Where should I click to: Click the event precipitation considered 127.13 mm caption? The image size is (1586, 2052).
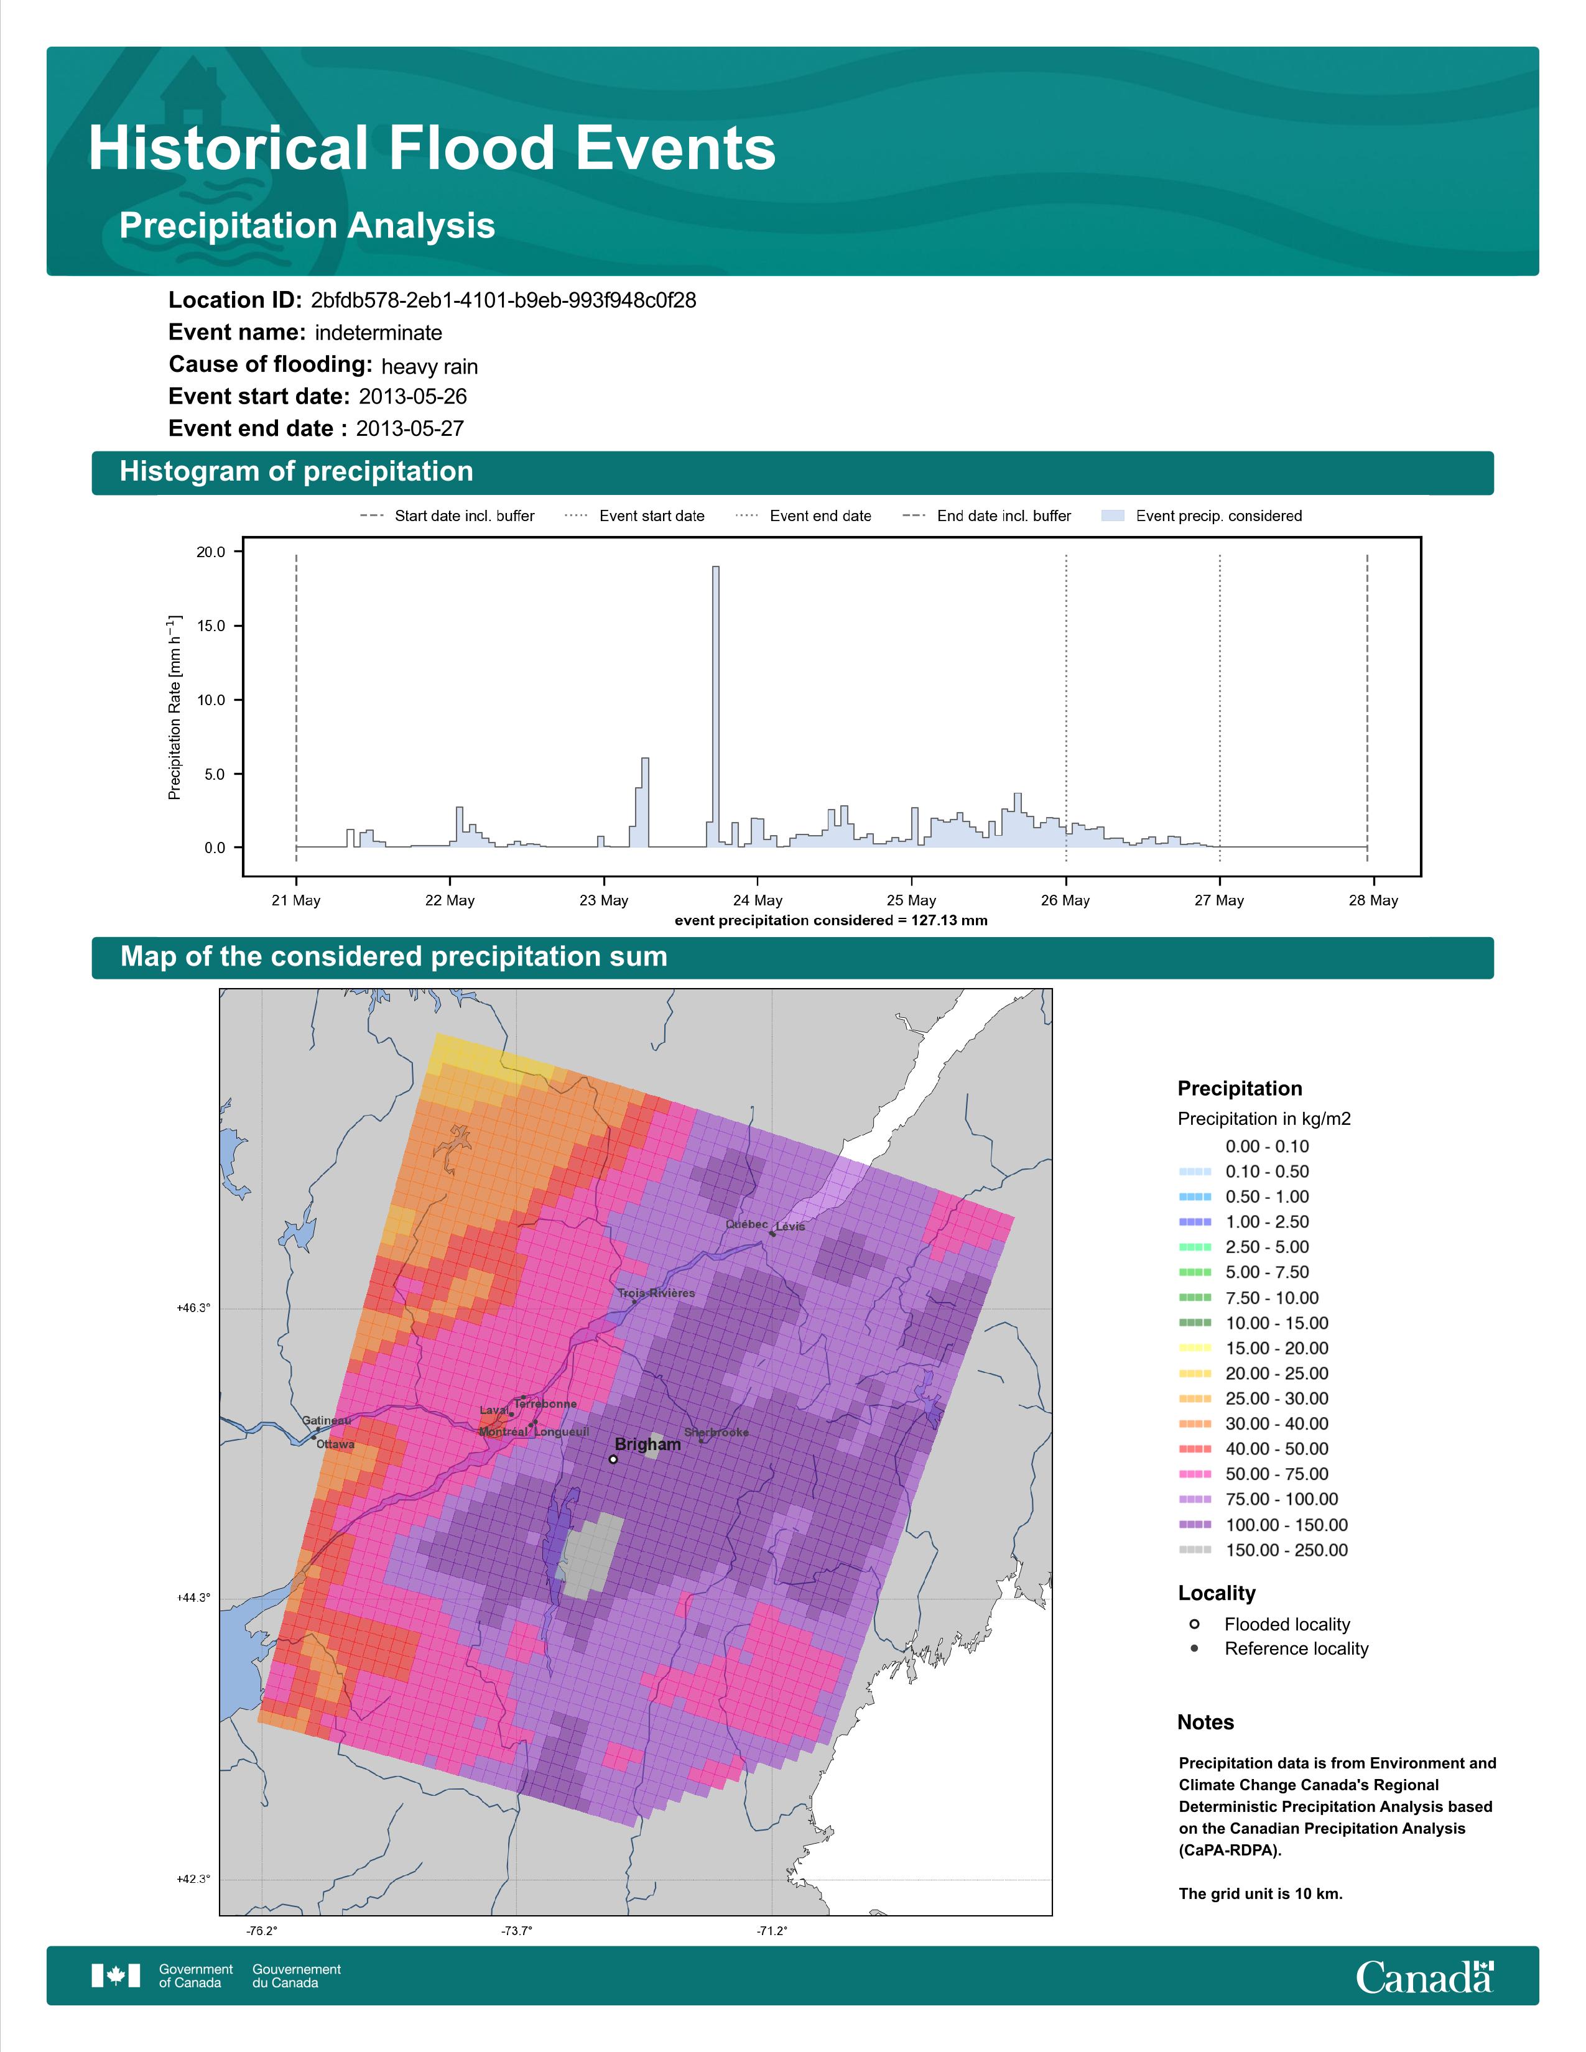tap(830, 921)
